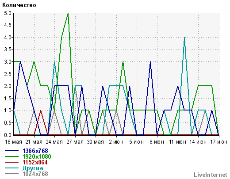Image resolution: width=230 pixels, height=179 pixels.
Task: Click the Другие legend label
Action: 33,168
